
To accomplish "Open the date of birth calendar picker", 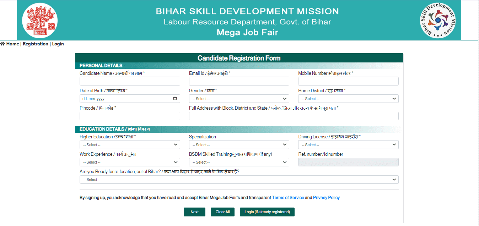I will point(175,99).
